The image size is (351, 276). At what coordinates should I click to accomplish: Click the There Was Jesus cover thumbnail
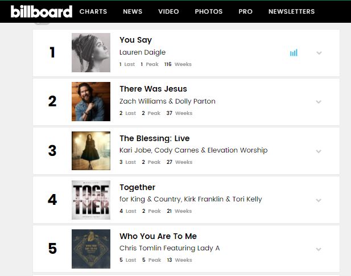pyautogui.click(x=91, y=102)
